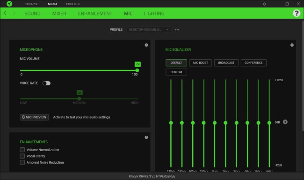
Task: Open the large help question mark
Action: click(297, 13)
